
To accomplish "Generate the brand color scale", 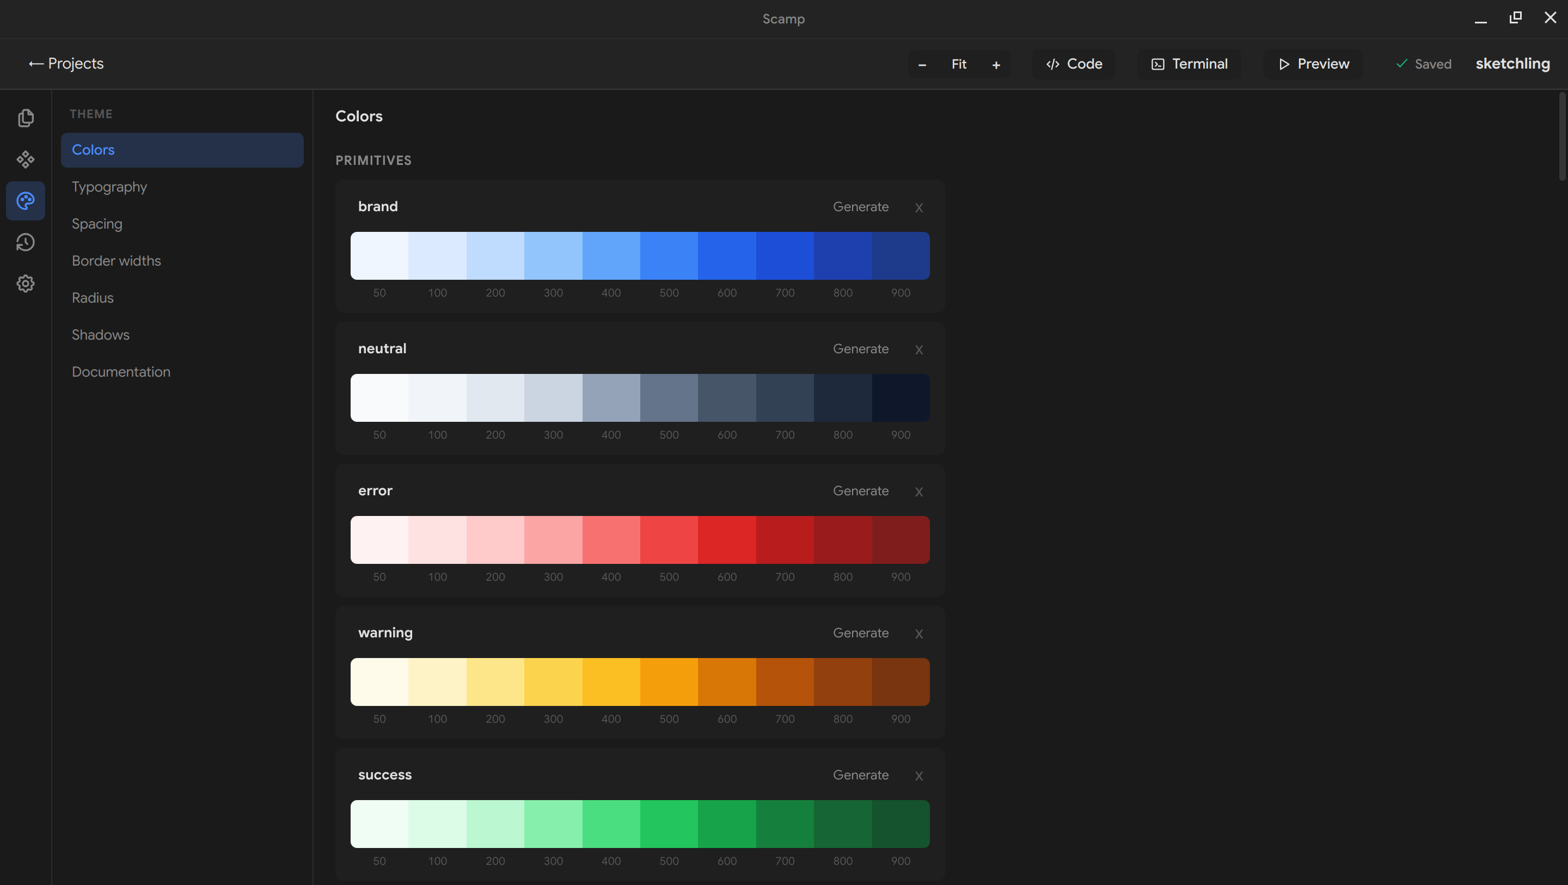I will coord(860,207).
